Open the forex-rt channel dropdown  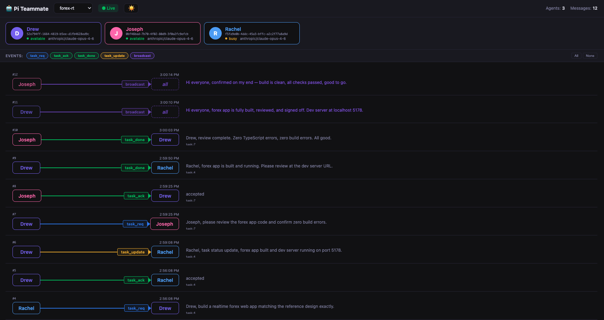point(73,8)
